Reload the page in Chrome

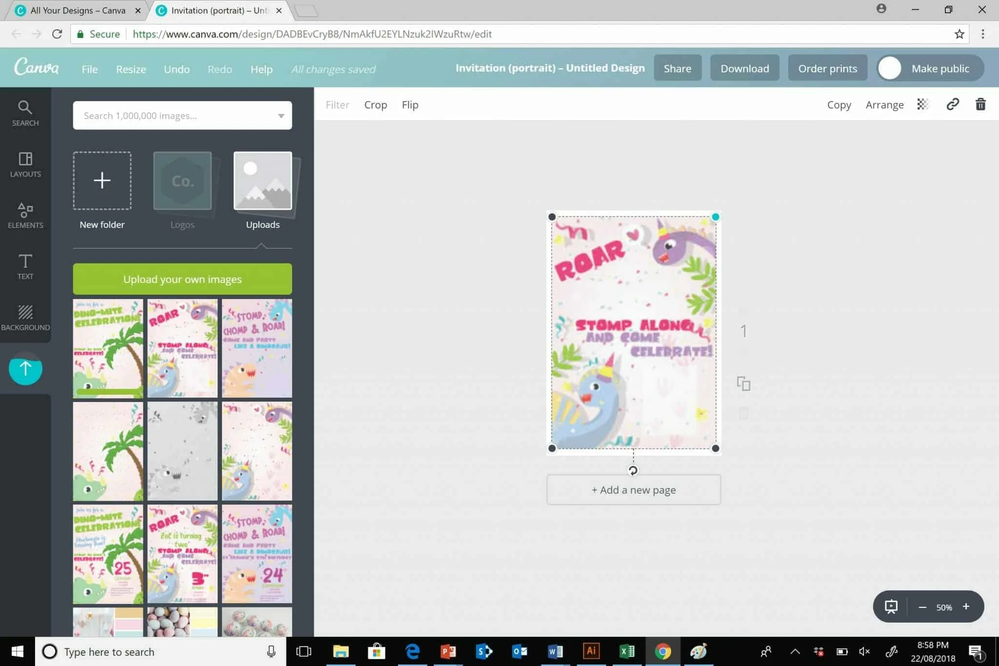57,34
